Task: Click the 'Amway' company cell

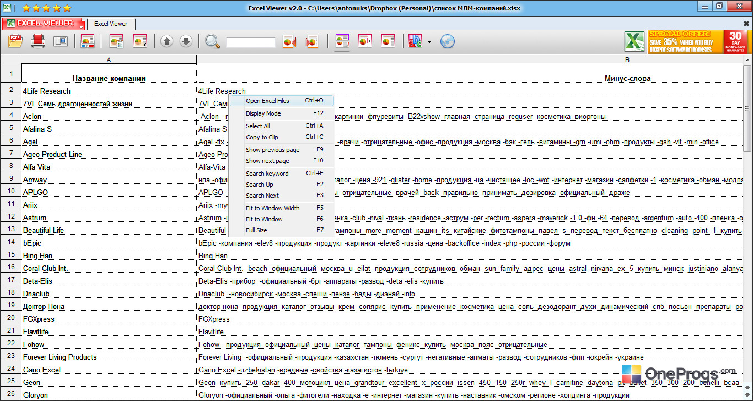Action: (x=109, y=179)
